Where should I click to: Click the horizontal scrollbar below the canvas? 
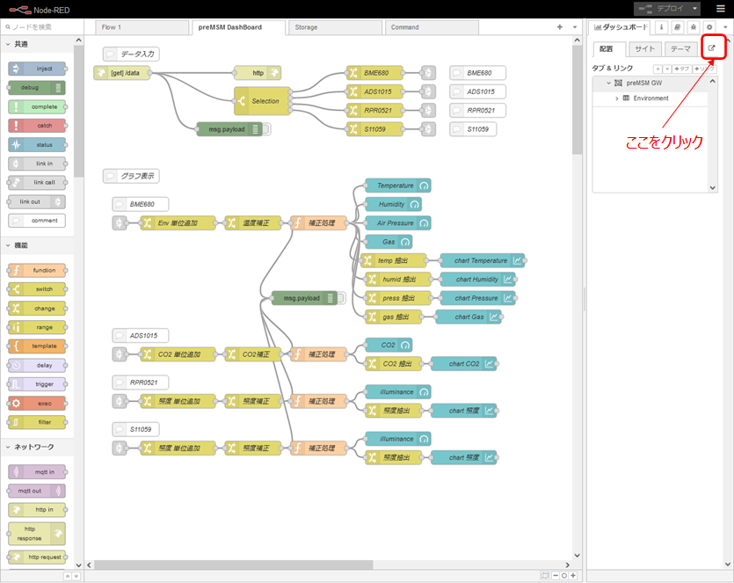(x=325, y=565)
